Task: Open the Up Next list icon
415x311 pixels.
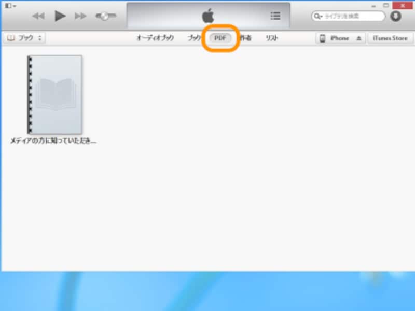Action: point(275,16)
